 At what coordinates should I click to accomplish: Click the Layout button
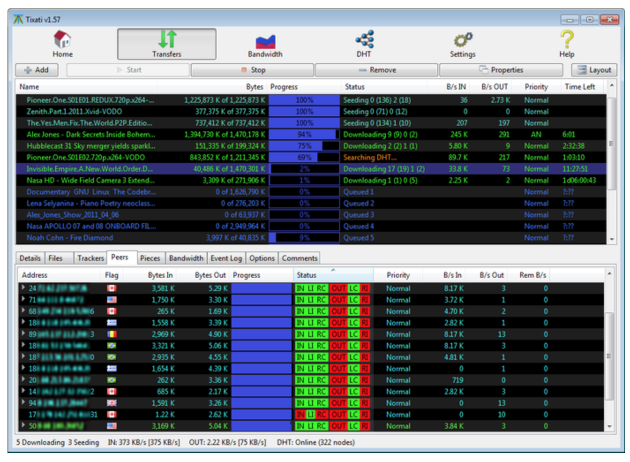point(594,70)
